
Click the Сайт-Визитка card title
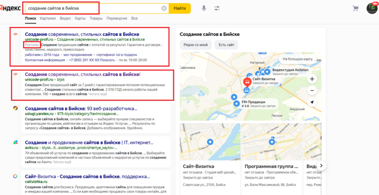point(198,167)
